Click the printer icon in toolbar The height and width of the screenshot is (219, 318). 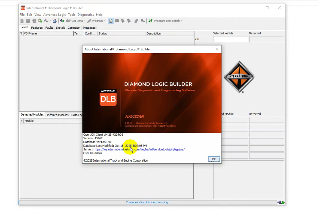coord(54,21)
